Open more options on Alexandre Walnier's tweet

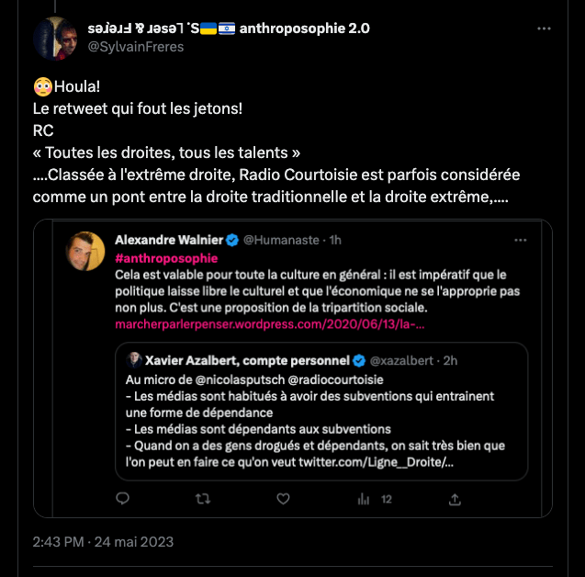[521, 240]
